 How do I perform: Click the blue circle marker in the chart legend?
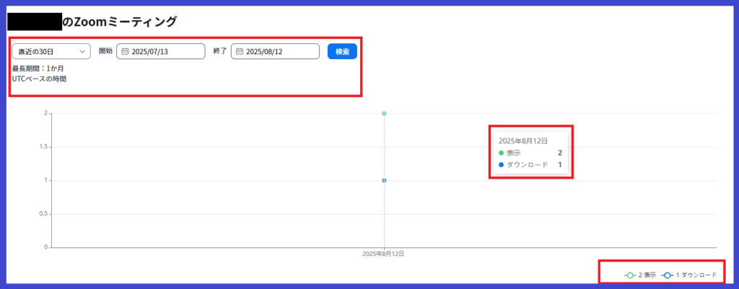click(x=668, y=275)
